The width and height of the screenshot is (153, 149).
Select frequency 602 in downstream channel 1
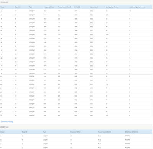pyautogui.click(x=45, y=11)
